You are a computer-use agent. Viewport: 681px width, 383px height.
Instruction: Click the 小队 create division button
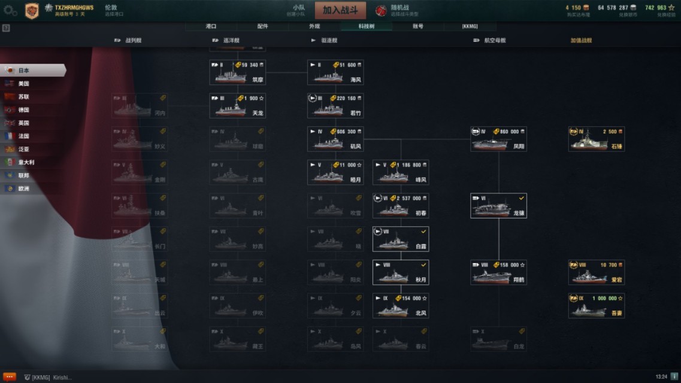pos(298,10)
